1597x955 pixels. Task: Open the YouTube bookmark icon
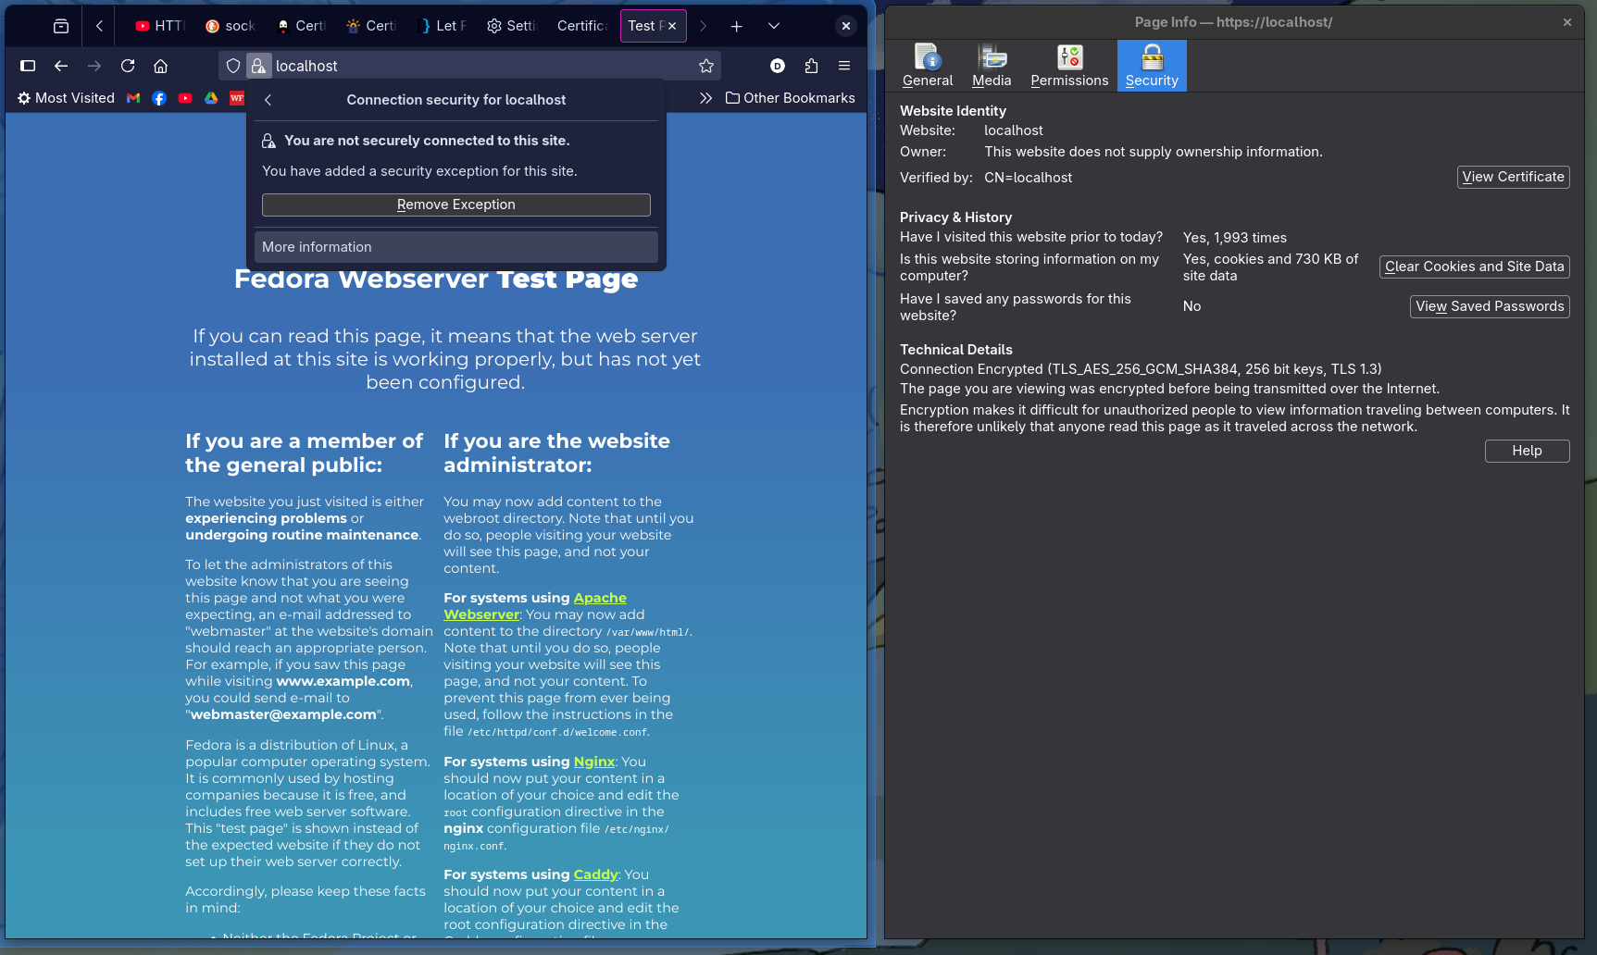(x=185, y=98)
